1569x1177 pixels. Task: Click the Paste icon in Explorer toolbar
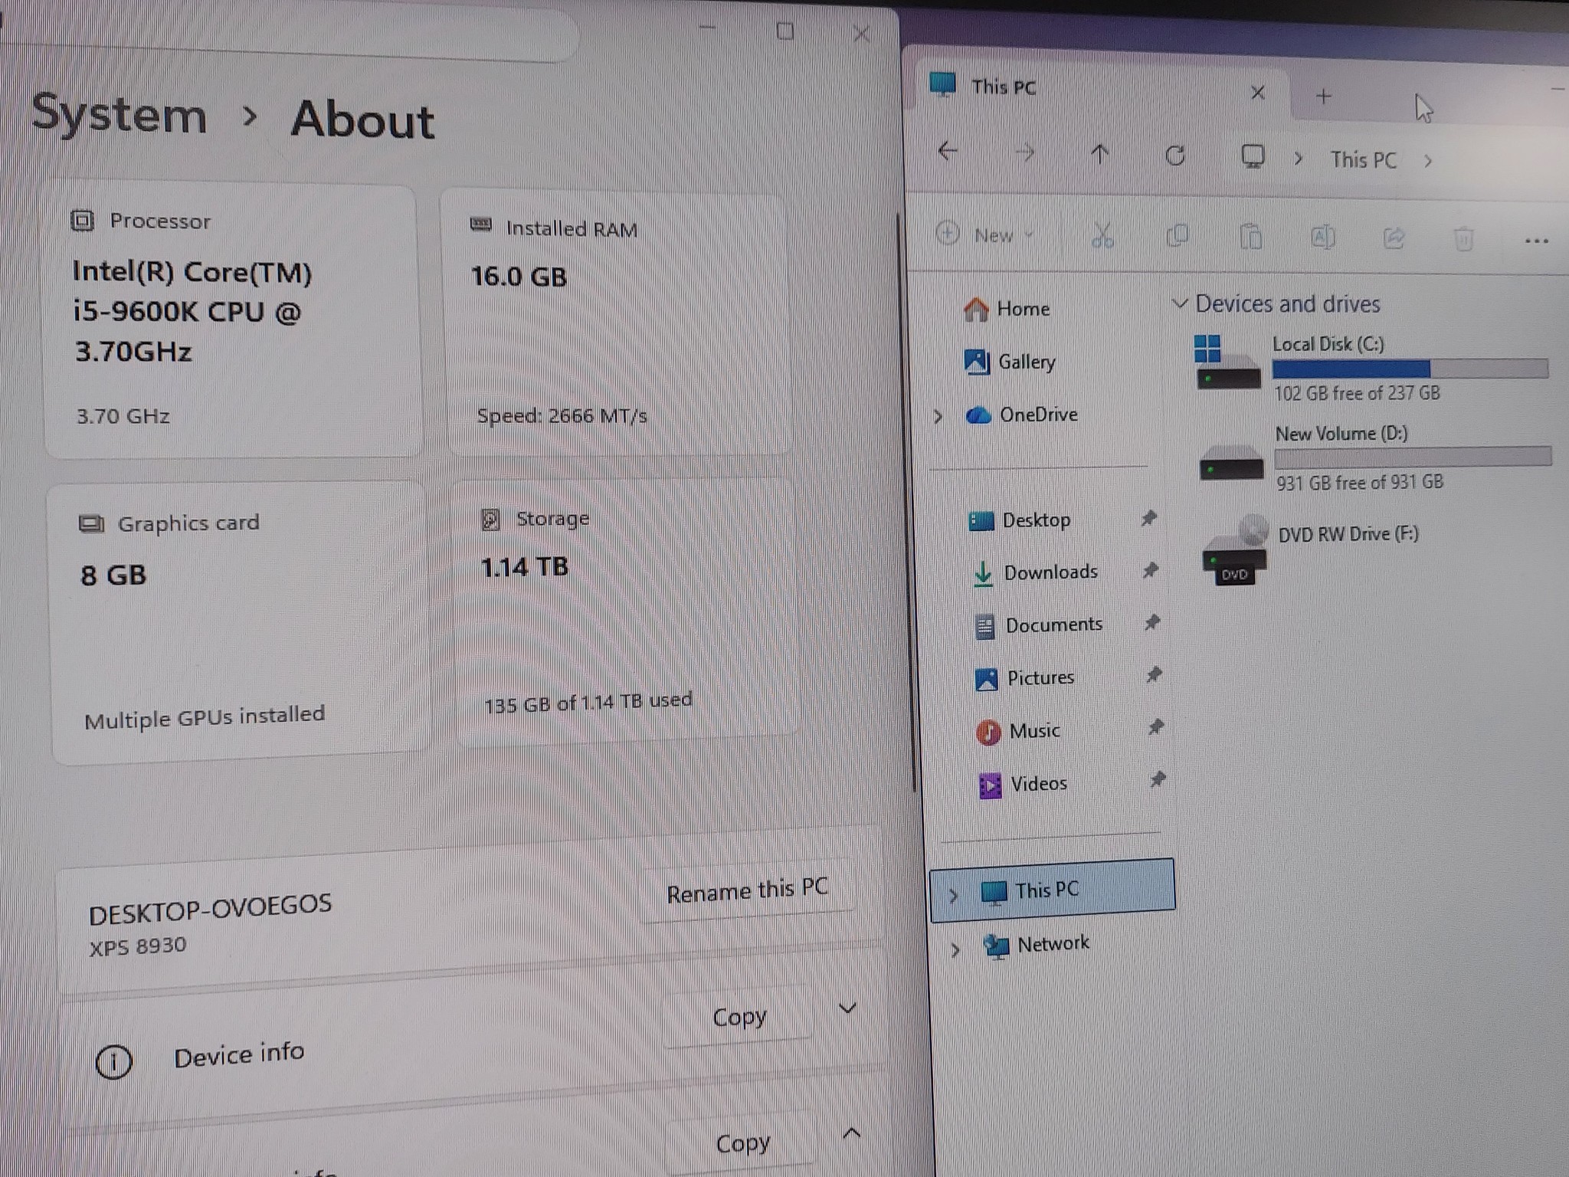1250,237
